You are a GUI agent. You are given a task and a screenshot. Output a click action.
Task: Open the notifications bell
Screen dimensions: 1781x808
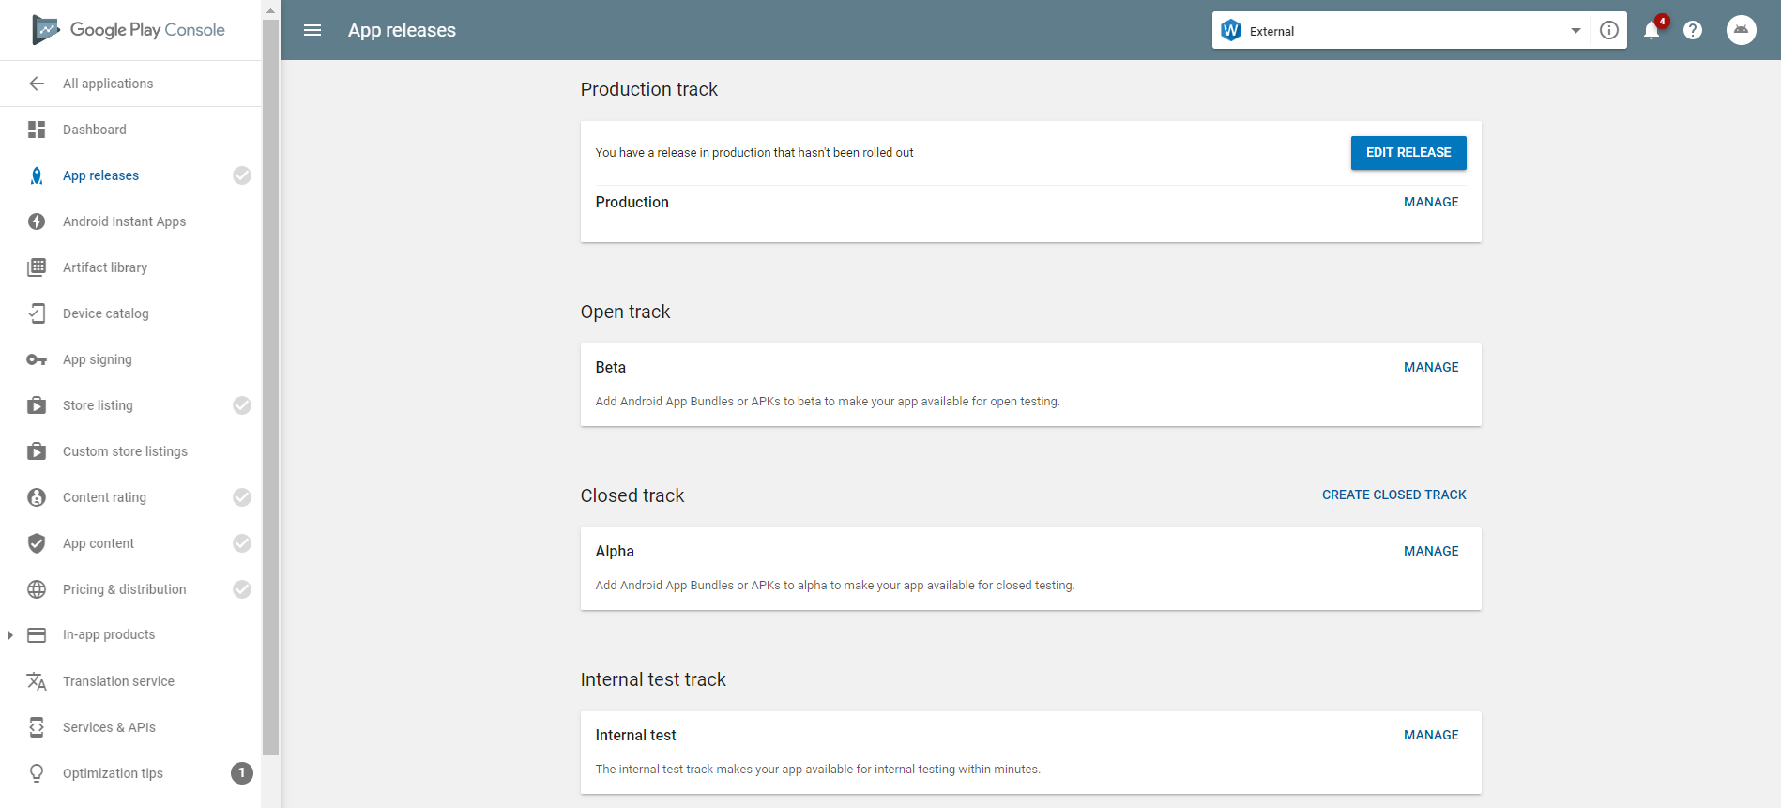[1652, 30]
